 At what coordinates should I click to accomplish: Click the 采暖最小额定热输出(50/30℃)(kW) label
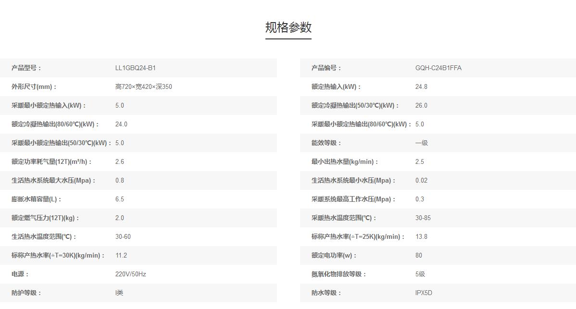62,143
